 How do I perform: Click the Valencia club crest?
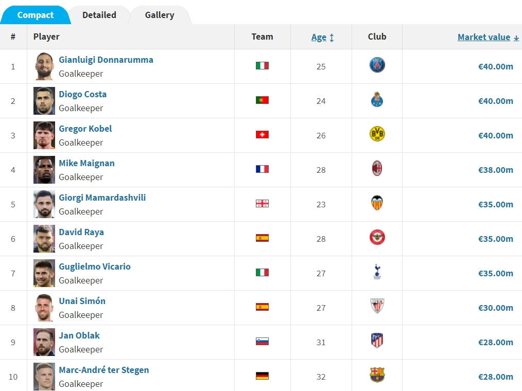377,203
